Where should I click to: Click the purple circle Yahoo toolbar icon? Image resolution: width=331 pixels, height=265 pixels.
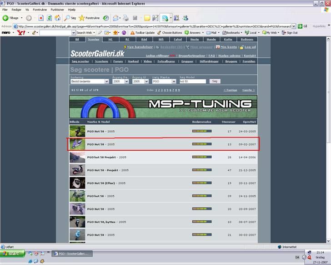[x=124, y=33]
